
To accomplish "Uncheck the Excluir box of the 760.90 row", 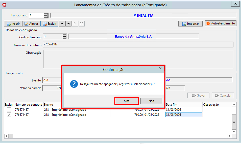I will [x=9, y=115].
